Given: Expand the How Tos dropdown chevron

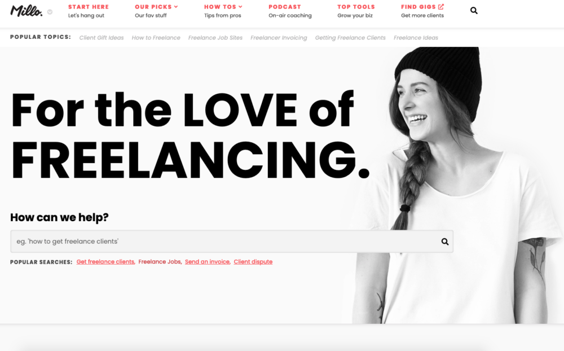Looking at the screenshot, I should pos(240,6).
